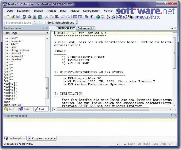Open the Fenster menu
The height and width of the screenshot is (150, 181).
[x=108, y=10]
